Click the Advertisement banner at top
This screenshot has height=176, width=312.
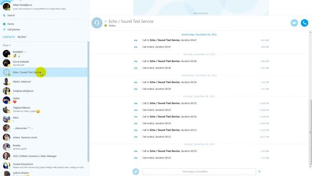[201, 8]
